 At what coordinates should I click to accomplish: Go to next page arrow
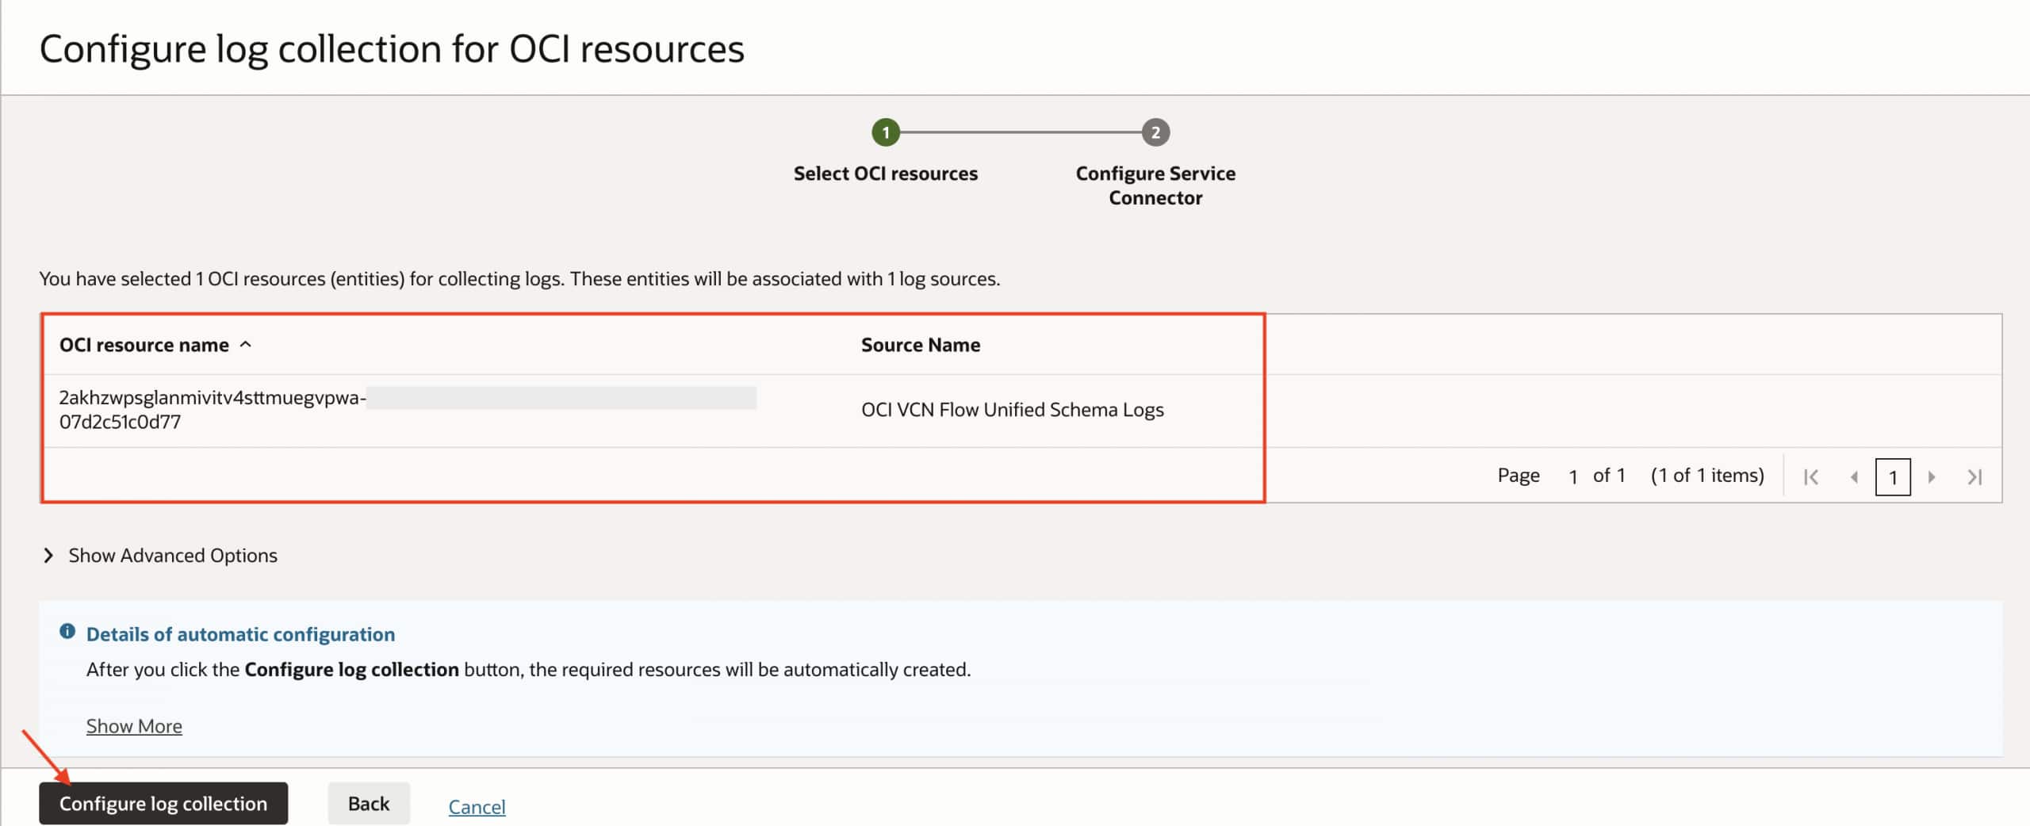(1932, 476)
